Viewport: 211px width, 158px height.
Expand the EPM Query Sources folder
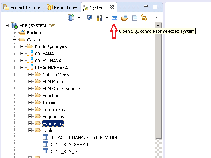coord(30,88)
